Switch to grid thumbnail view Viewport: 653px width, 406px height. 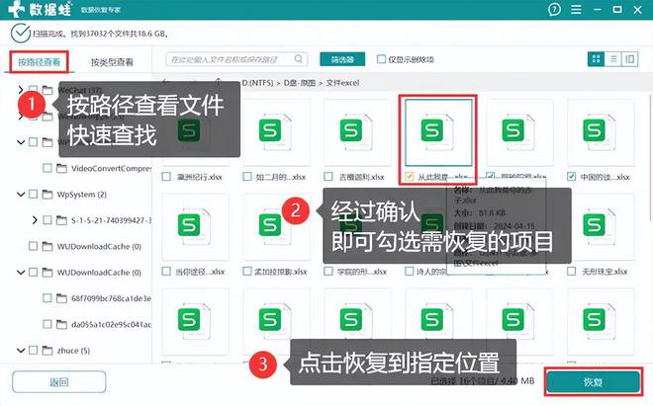tap(596, 59)
